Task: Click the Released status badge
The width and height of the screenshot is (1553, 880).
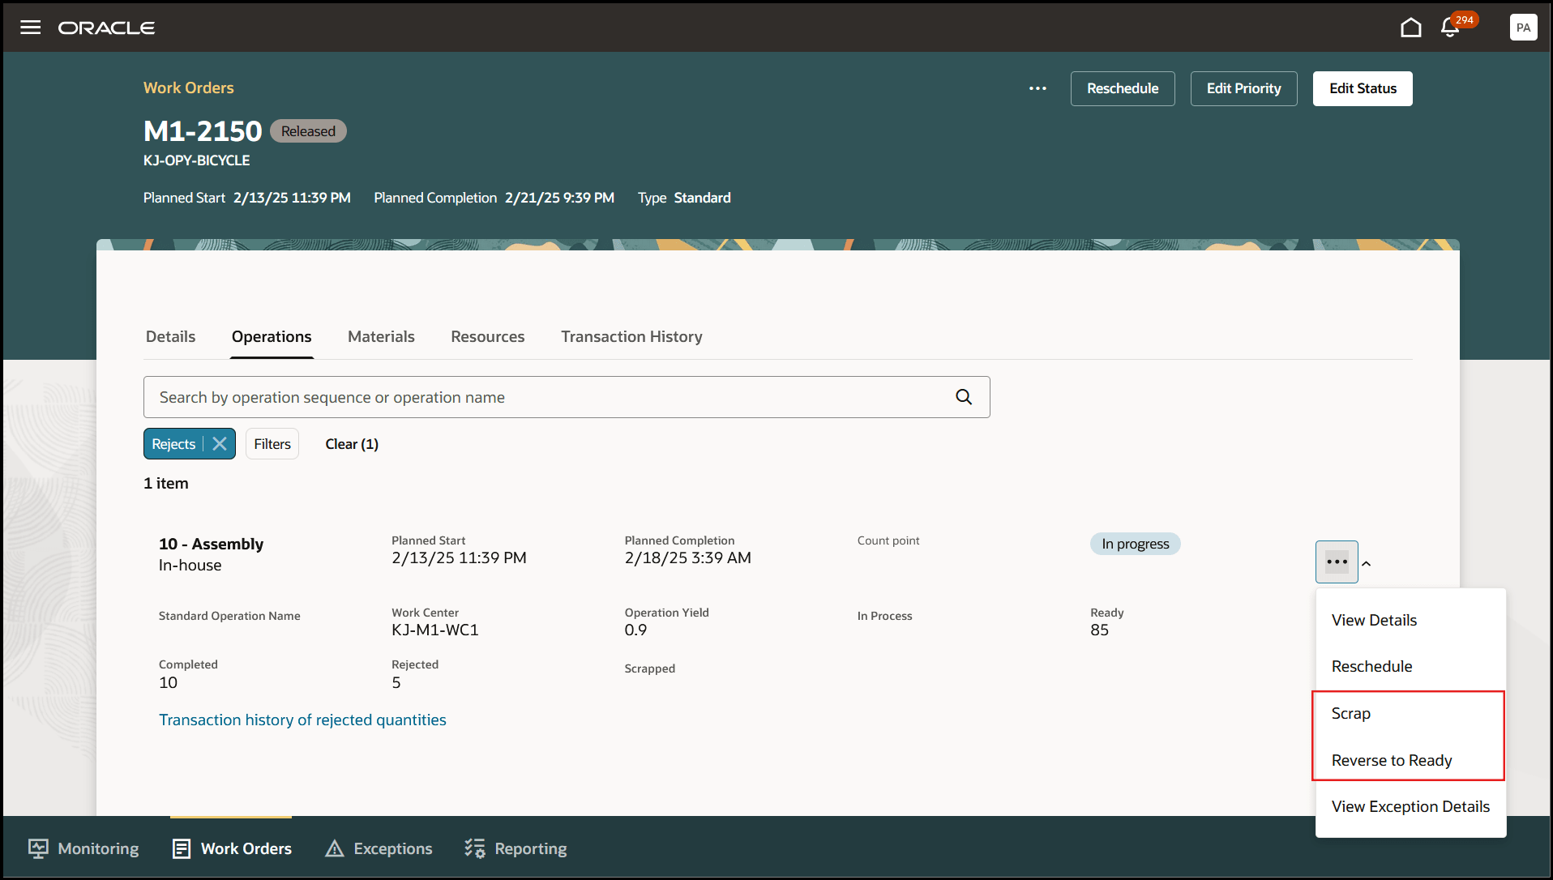Action: click(308, 131)
